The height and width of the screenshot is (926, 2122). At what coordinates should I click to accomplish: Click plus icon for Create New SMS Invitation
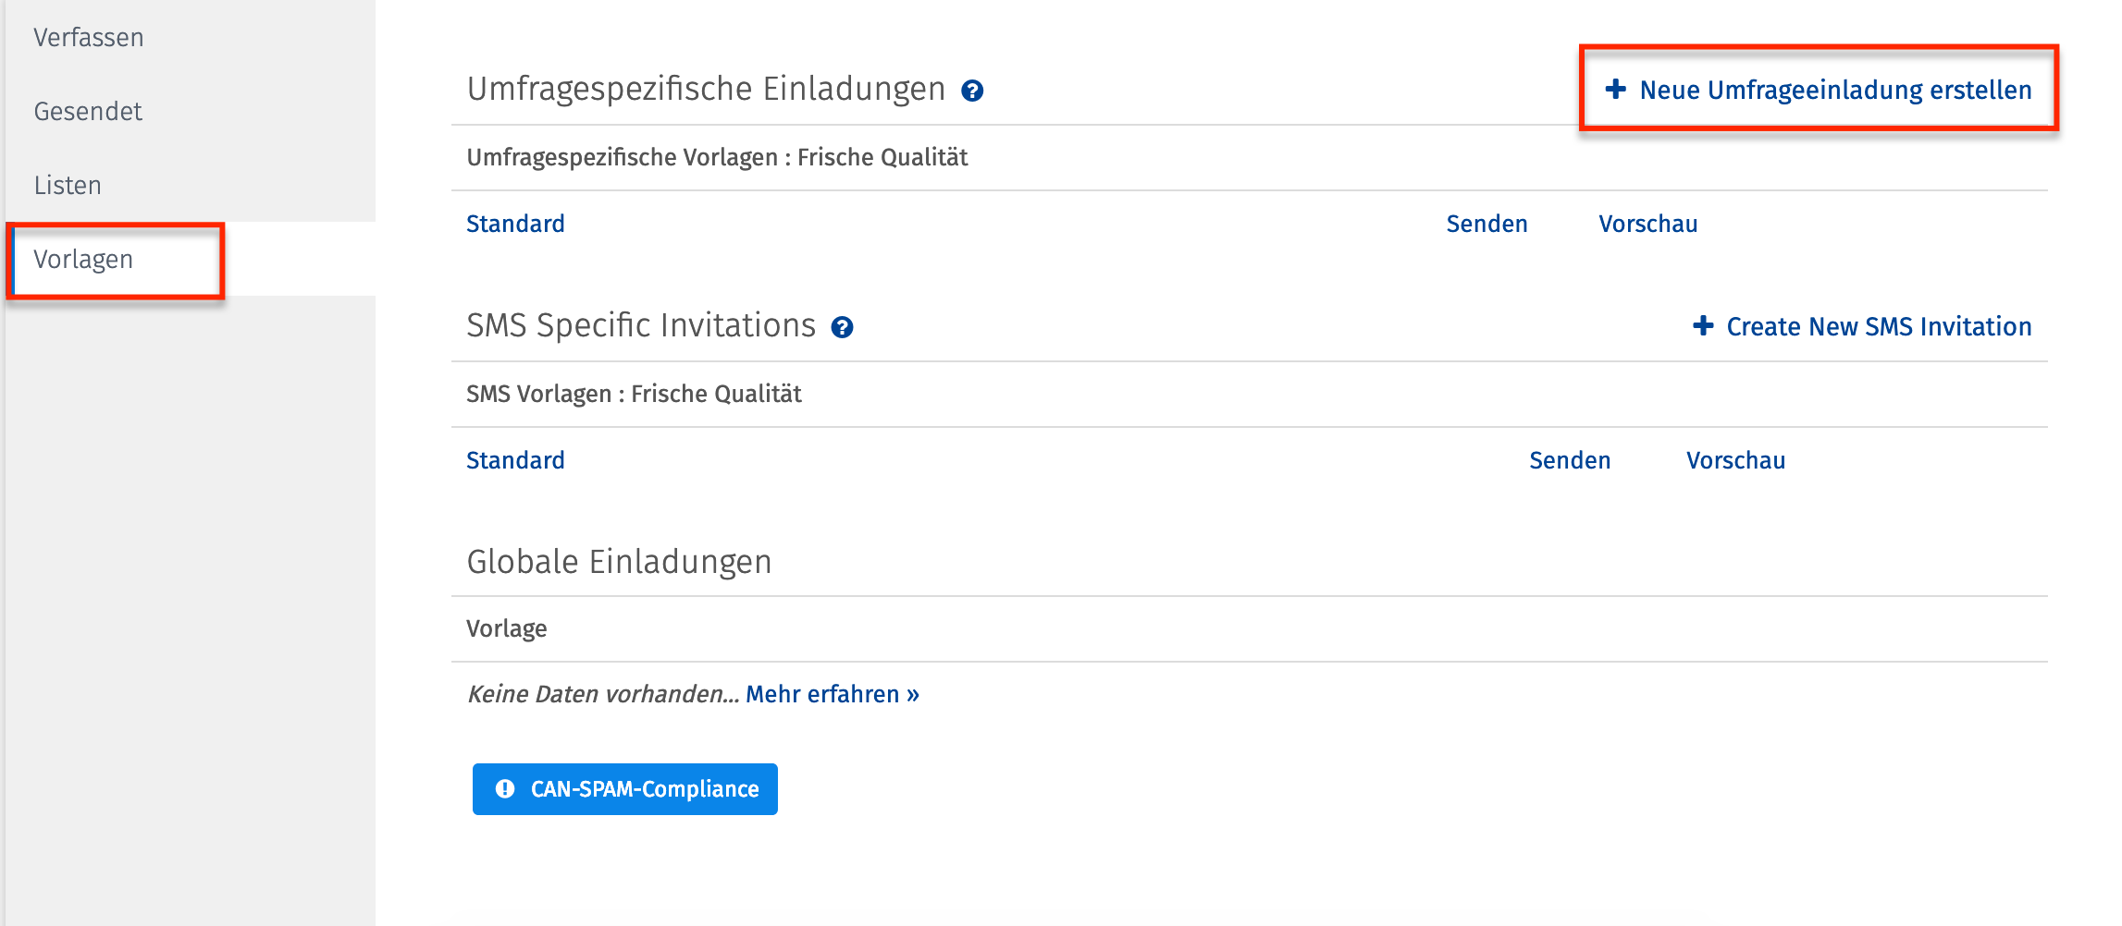[x=1702, y=325]
